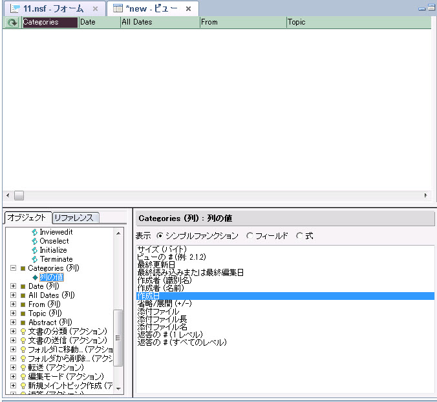
Task: Choose the 式 radio button
Action: tap(299, 236)
